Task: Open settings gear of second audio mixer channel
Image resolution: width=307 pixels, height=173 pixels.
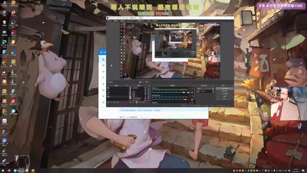Action: point(192,100)
